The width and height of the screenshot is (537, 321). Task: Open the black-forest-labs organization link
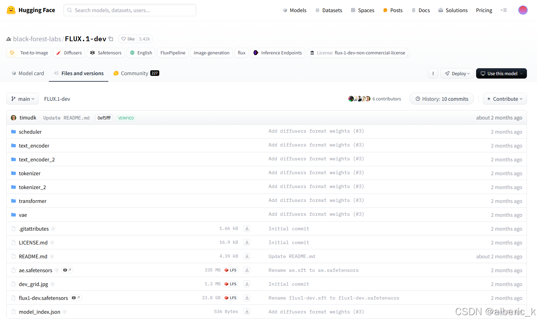[37, 39]
